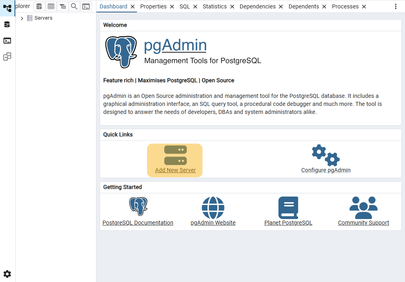405x282 pixels.
Task: Close the SQL tab
Action: [x=195, y=7]
